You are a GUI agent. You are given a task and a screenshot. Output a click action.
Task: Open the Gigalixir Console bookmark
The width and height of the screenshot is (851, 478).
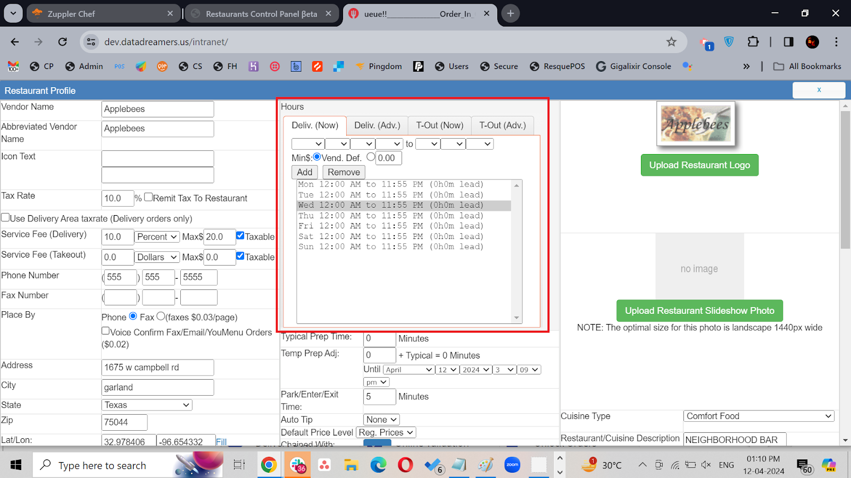633,66
